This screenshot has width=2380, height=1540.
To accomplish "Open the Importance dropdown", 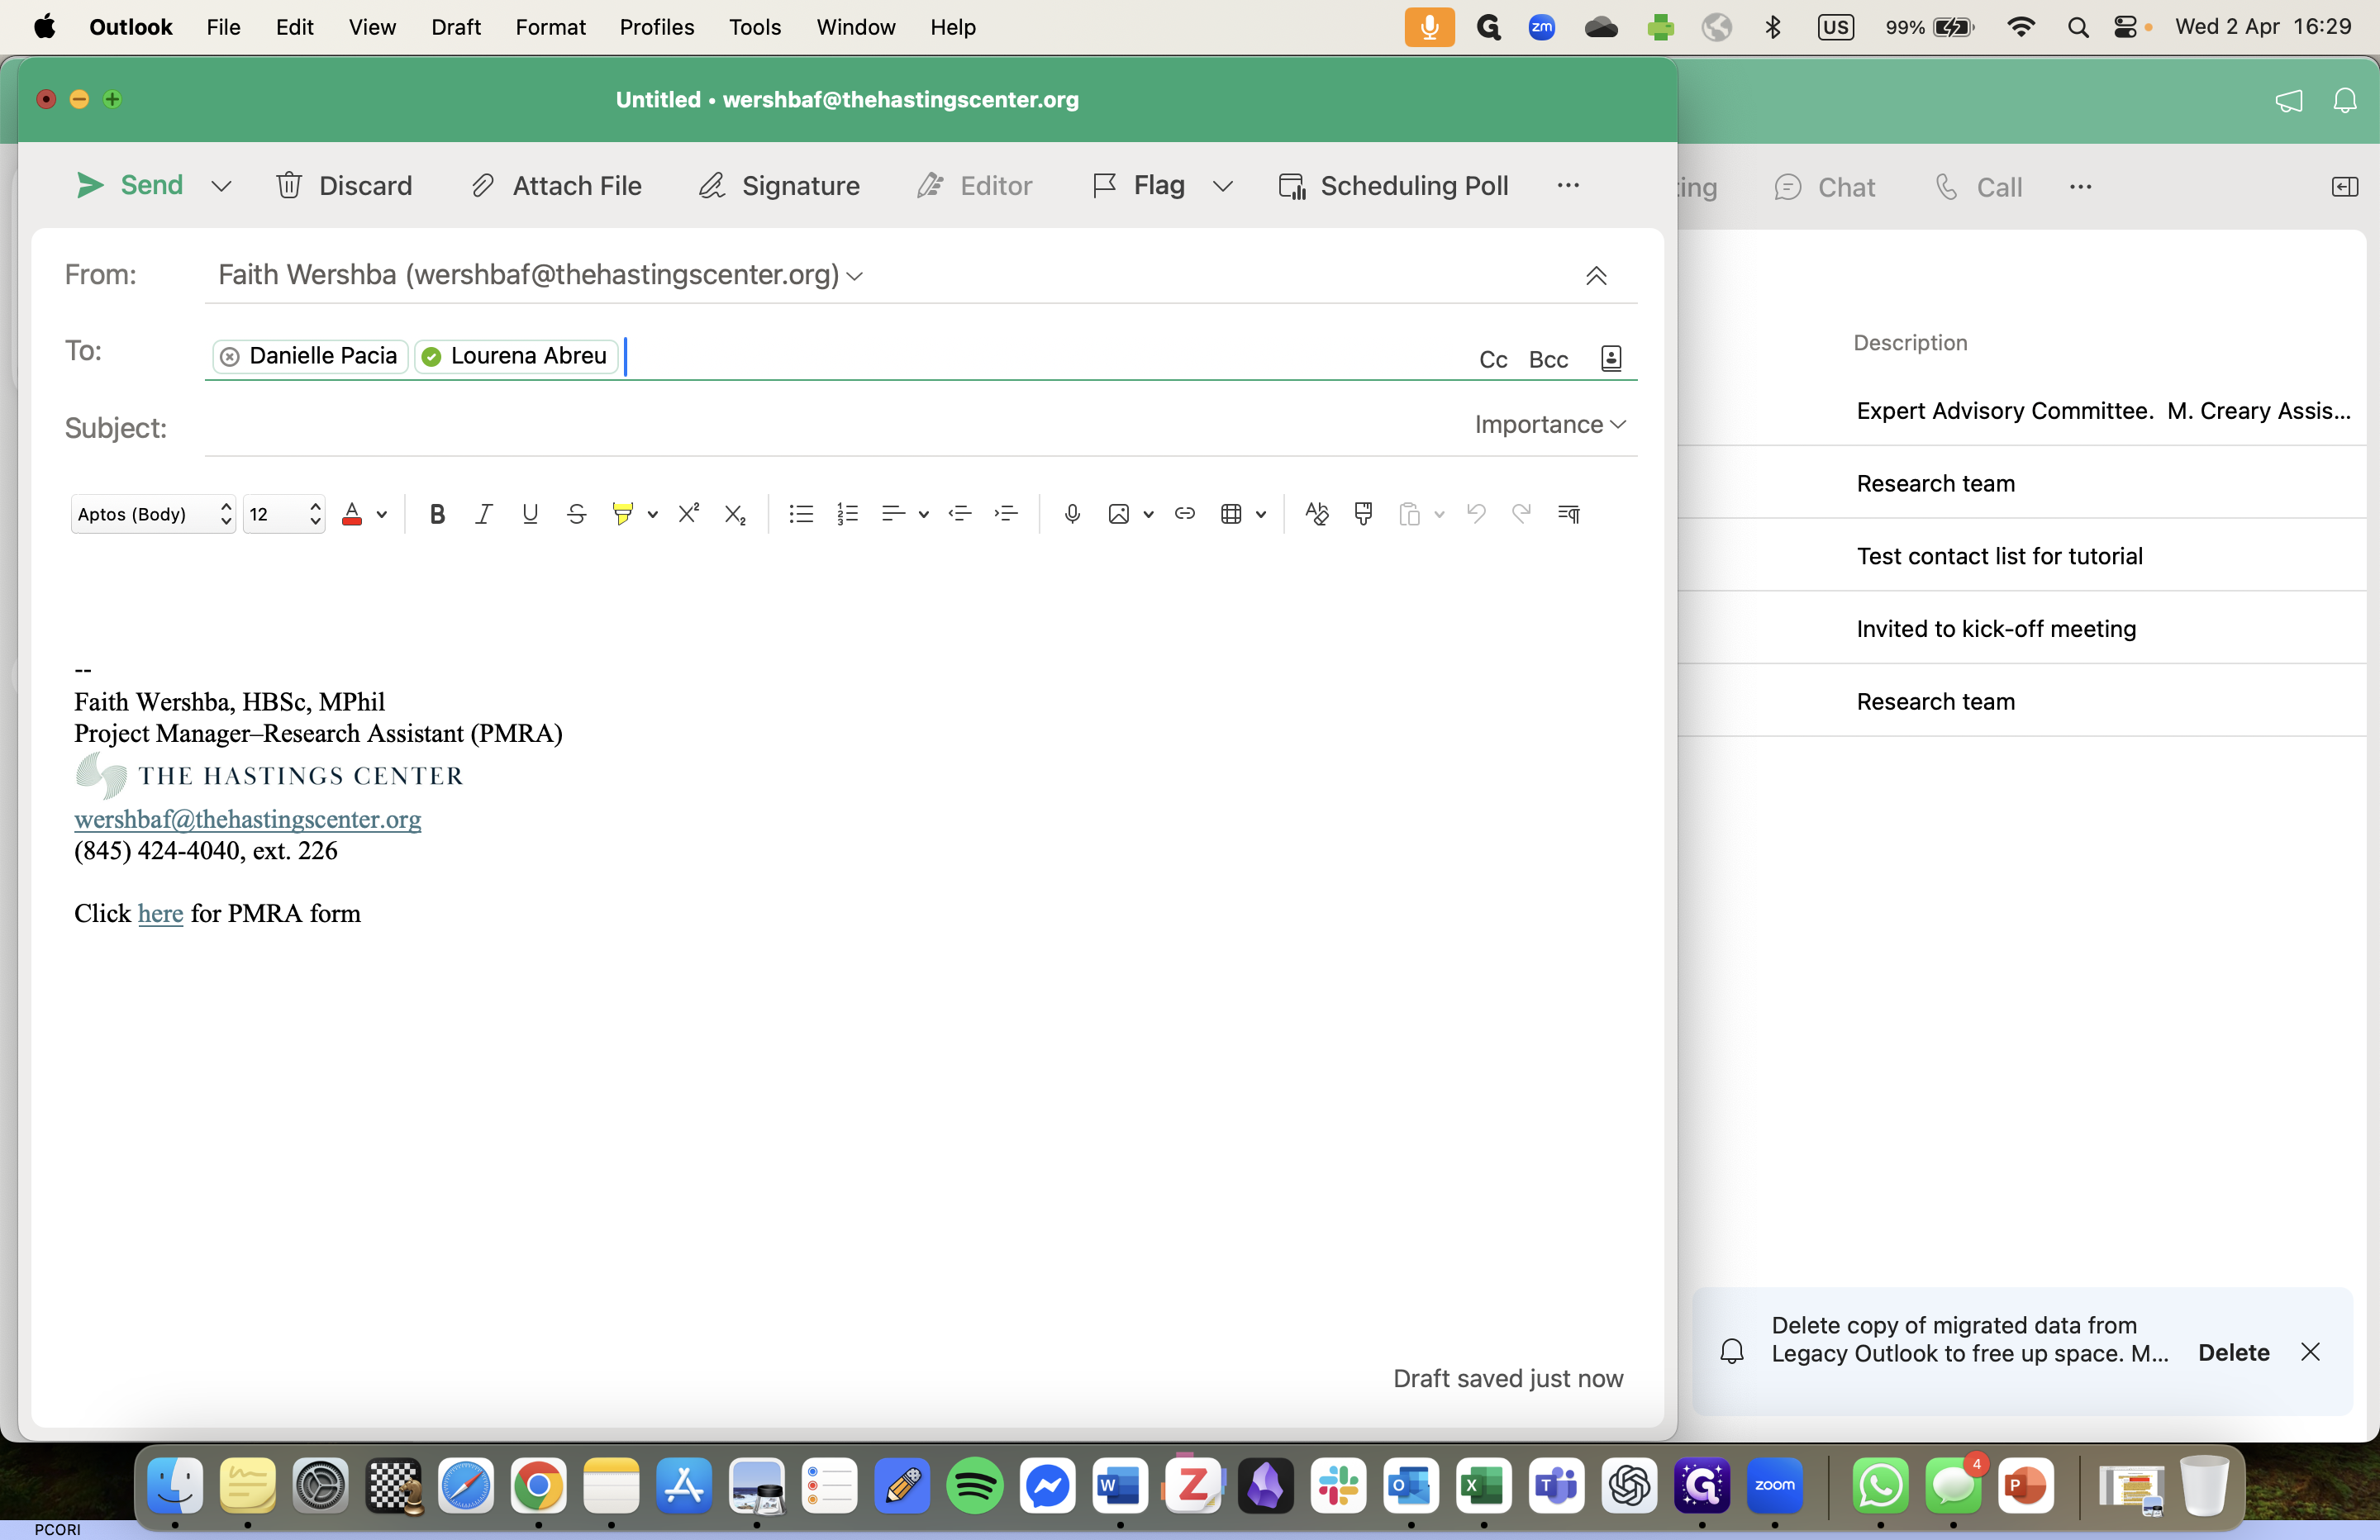I will click(x=1550, y=425).
